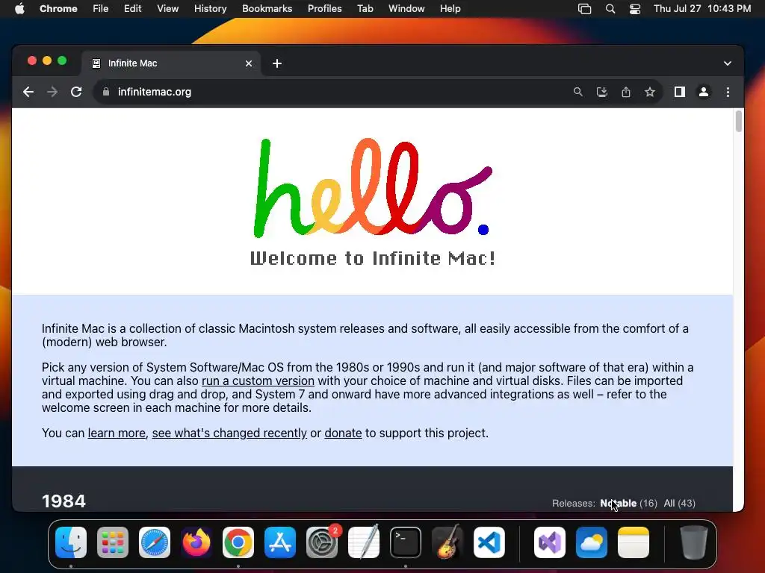765x573 pixels.
Task: Click the 'donate' link
Action: (x=343, y=433)
